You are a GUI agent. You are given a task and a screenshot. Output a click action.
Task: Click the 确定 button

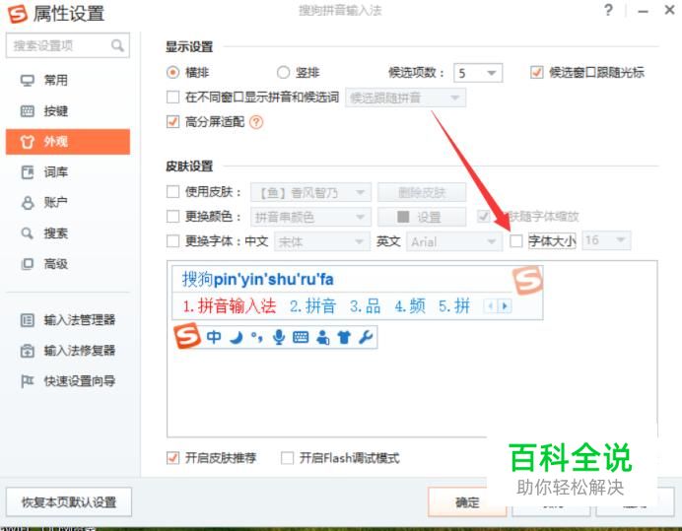click(x=467, y=502)
